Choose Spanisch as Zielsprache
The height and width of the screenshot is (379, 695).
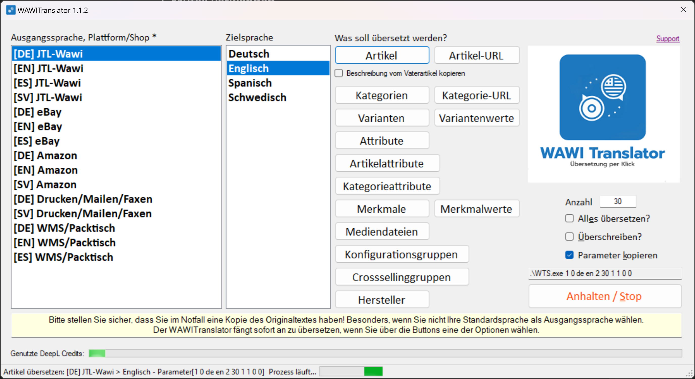coord(278,83)
